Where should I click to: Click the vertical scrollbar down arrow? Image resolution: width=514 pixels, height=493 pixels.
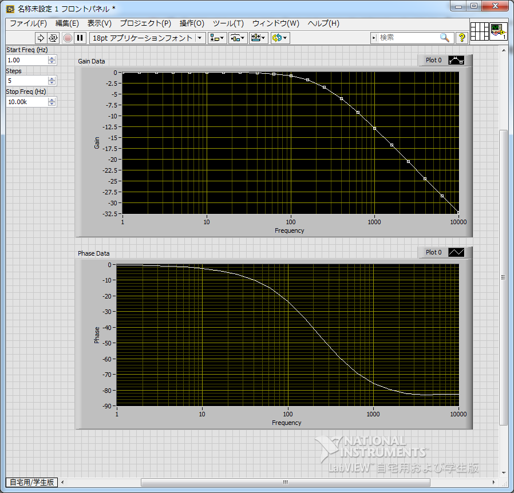pos(504,472)
